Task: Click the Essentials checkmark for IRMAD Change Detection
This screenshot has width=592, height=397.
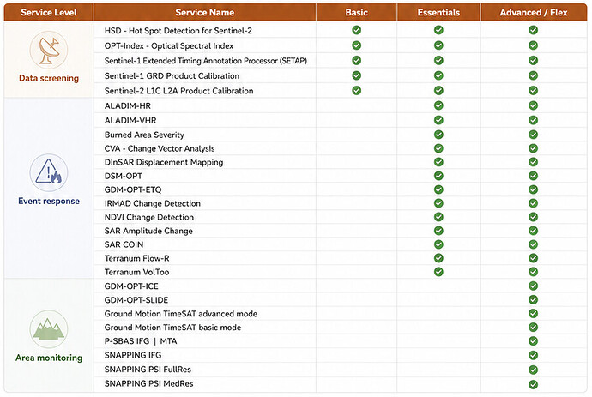Action: [438, 203]
